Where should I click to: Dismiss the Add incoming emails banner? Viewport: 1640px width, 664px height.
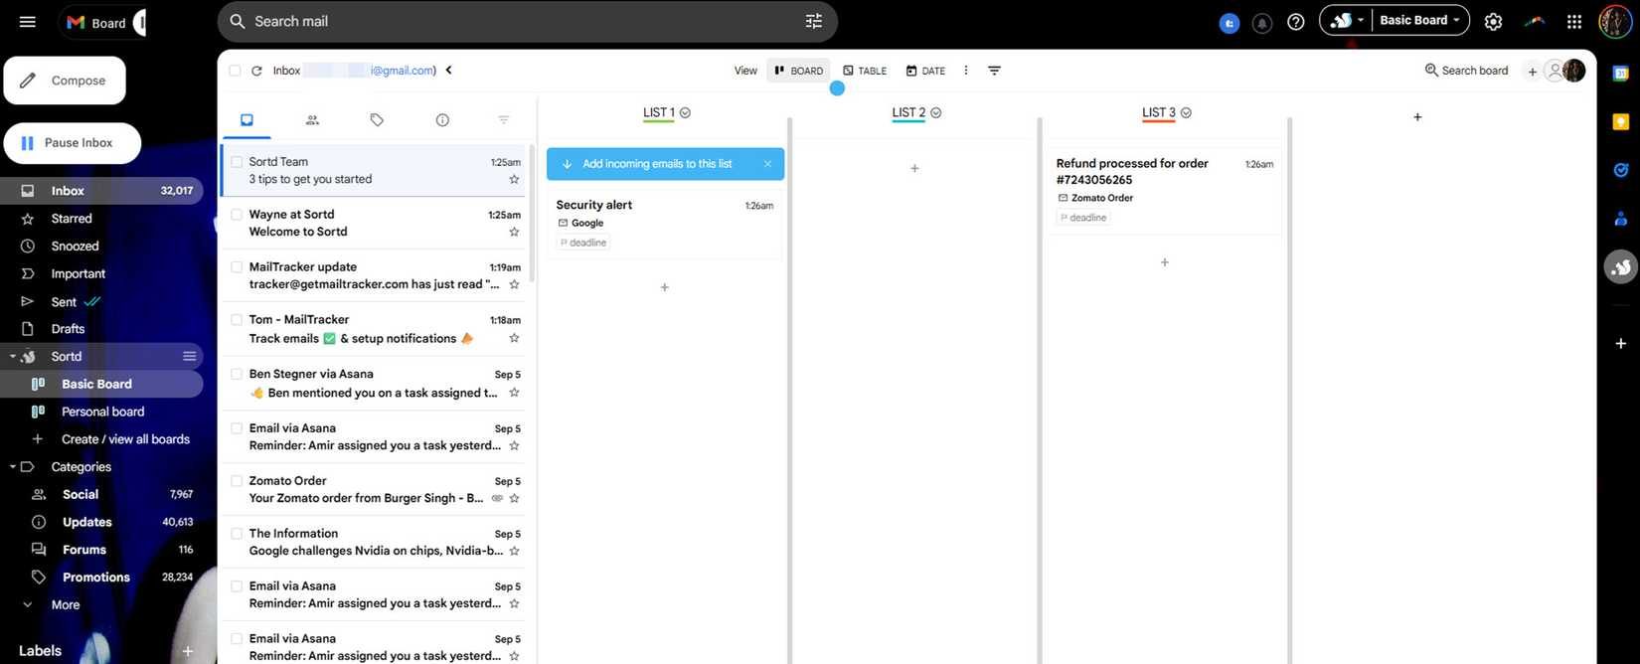click(767, 164)
